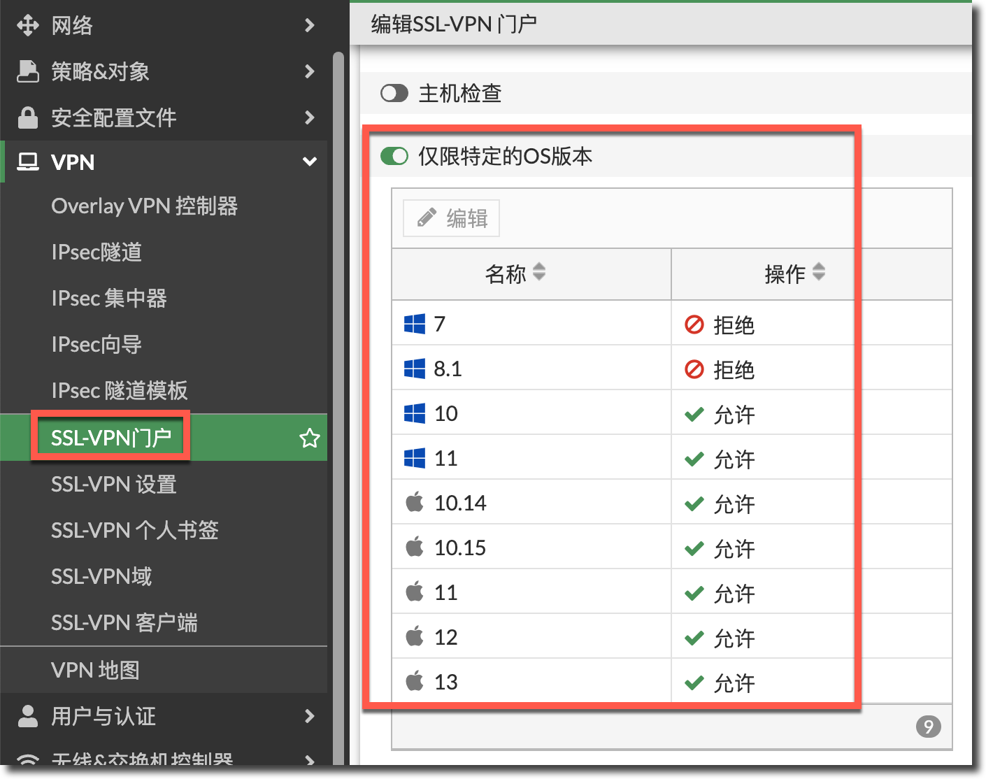Image resolution: width=986 pixels, height=779 pixels.
Task: Enable the 主机检查 toggle
Action: click(394, 93)
